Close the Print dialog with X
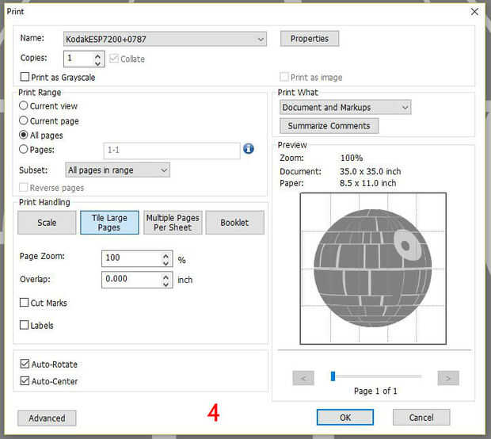The height and width of the screenshot is (439, 491). tap(474, 12)
